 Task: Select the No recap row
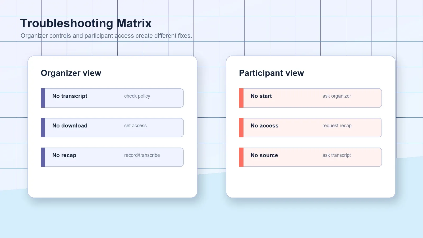tap(112, 157)
